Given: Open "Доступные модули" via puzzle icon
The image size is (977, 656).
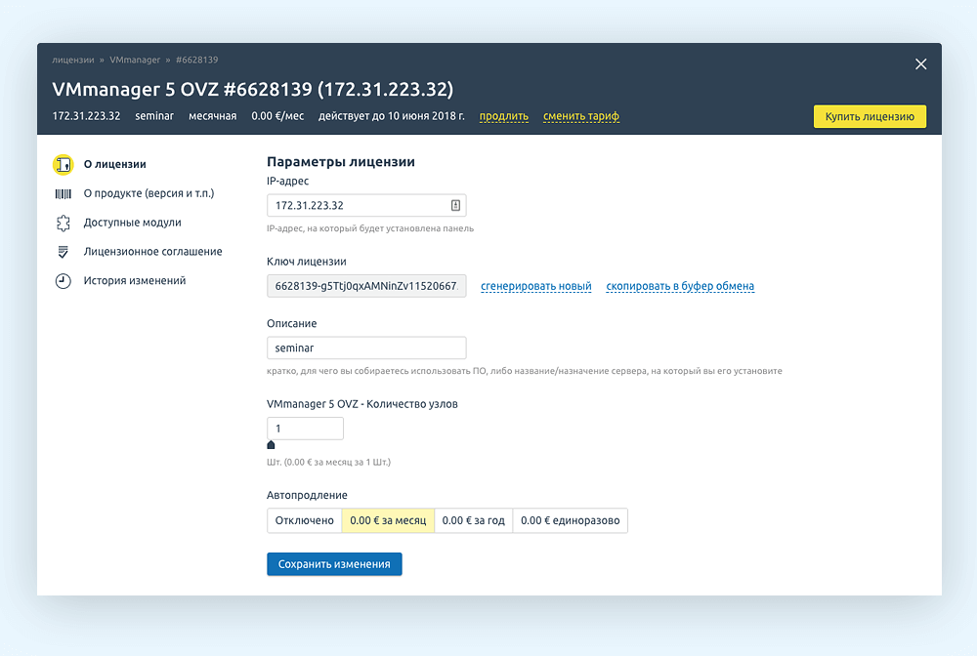Looking at the screenshot, I should pyautogui.click(x=64, y=223).
